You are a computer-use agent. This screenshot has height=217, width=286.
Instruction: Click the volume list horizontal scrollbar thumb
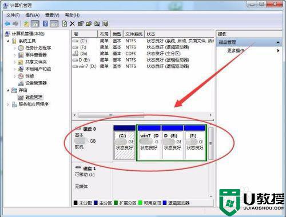pos(111,115)
